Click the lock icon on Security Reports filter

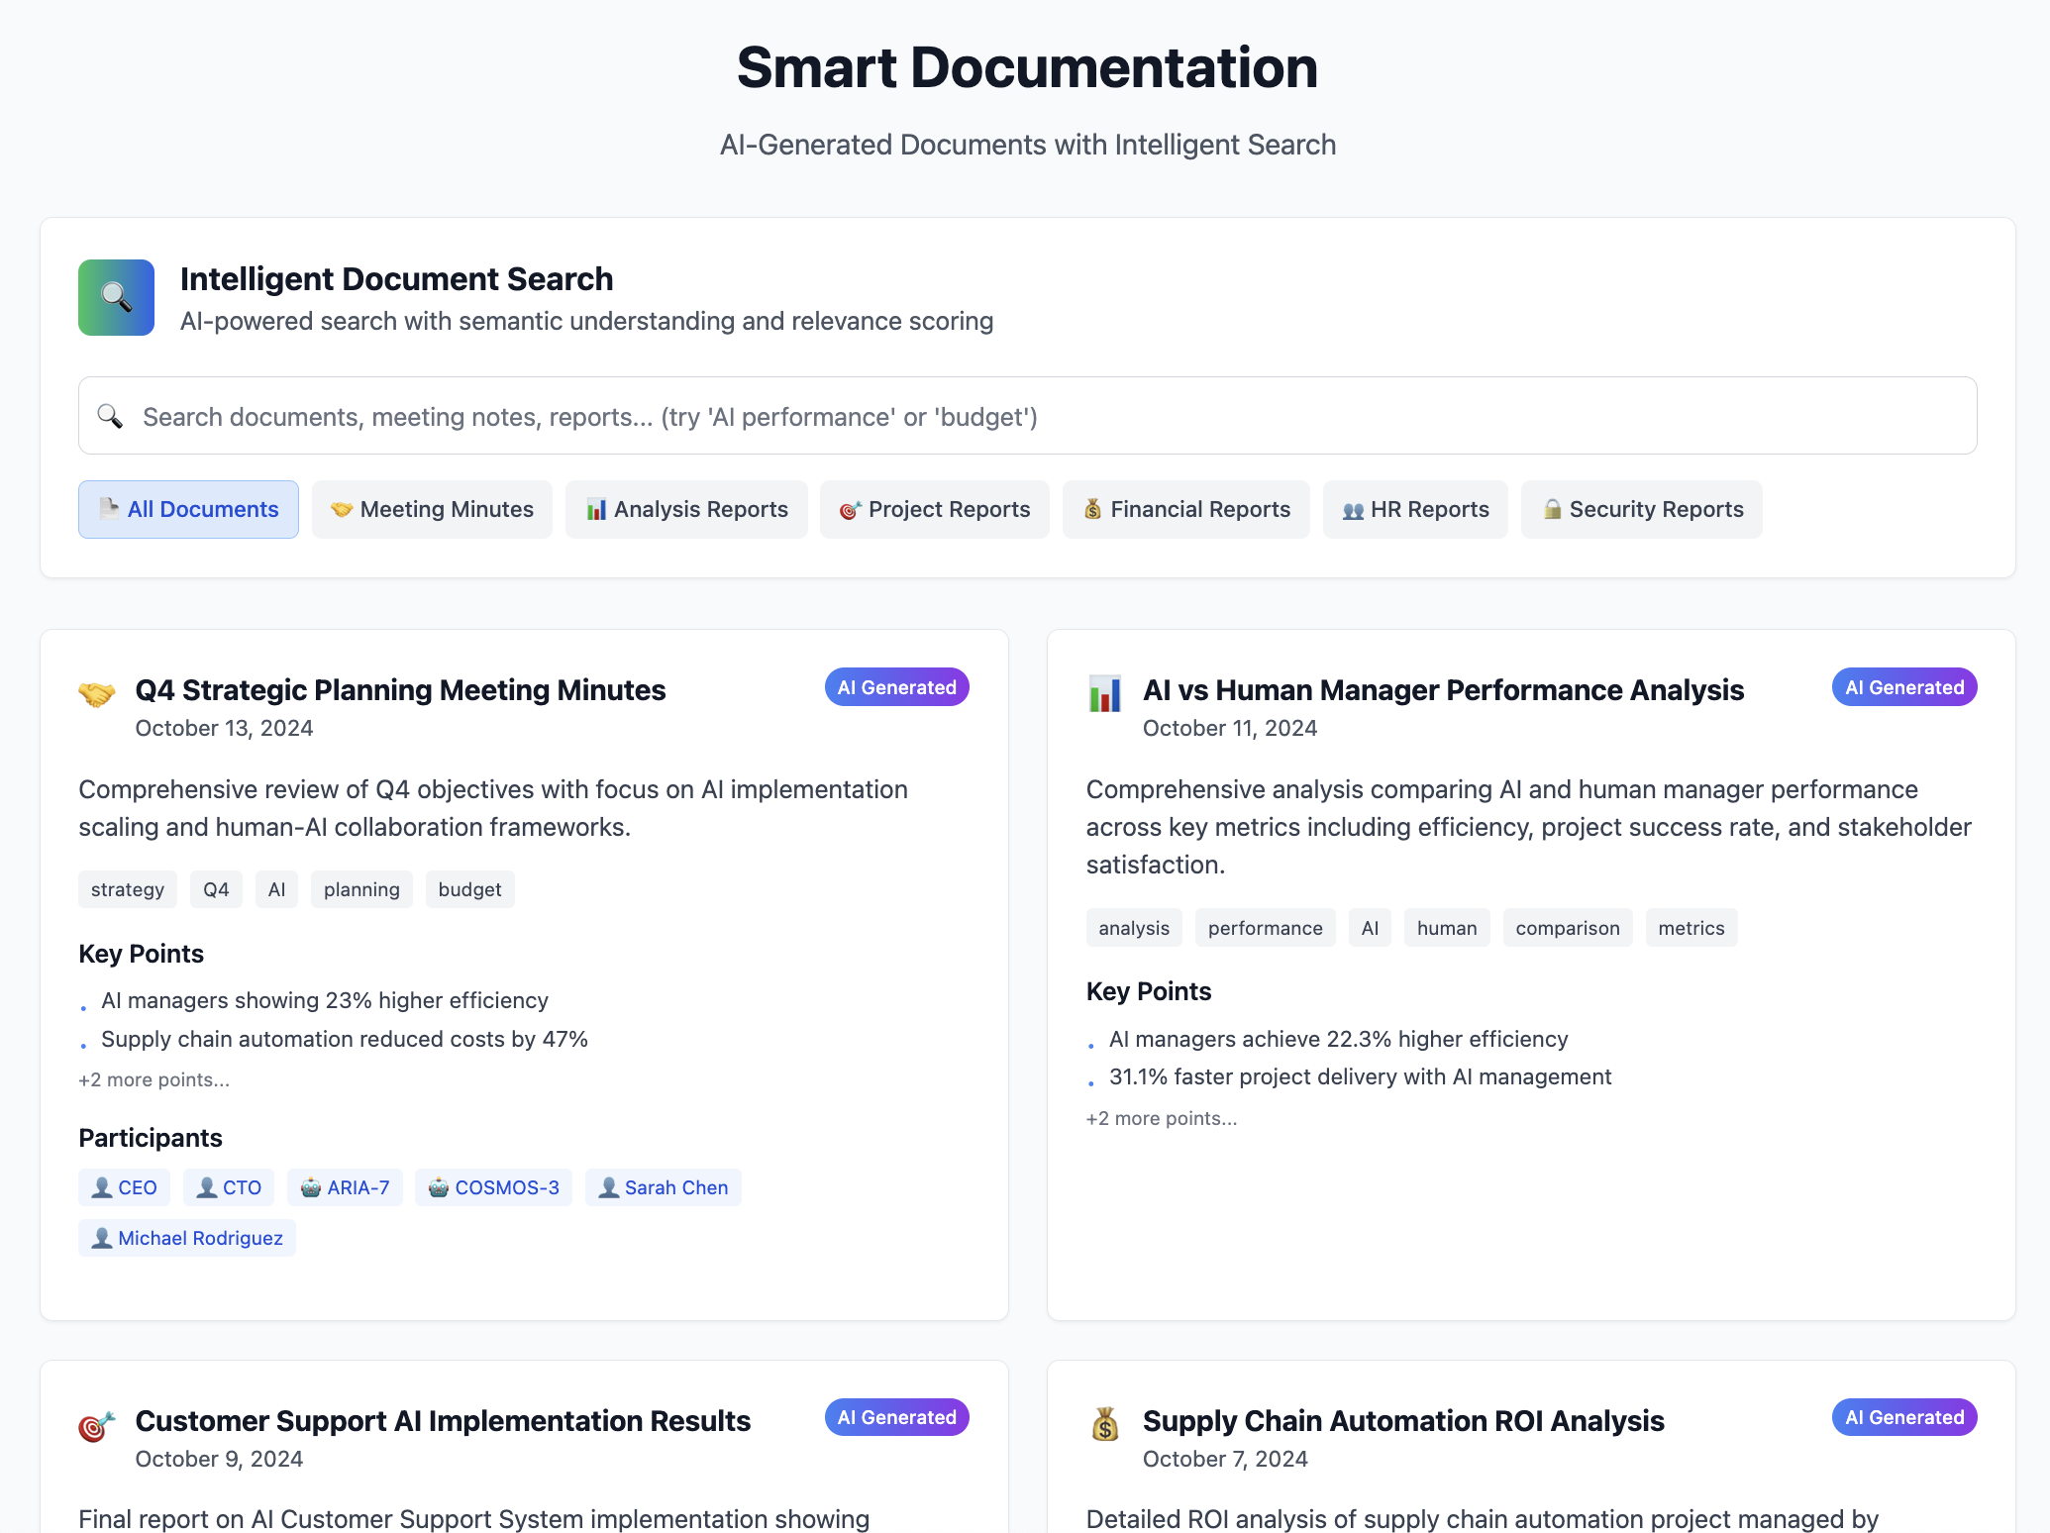pos(1552,509)
